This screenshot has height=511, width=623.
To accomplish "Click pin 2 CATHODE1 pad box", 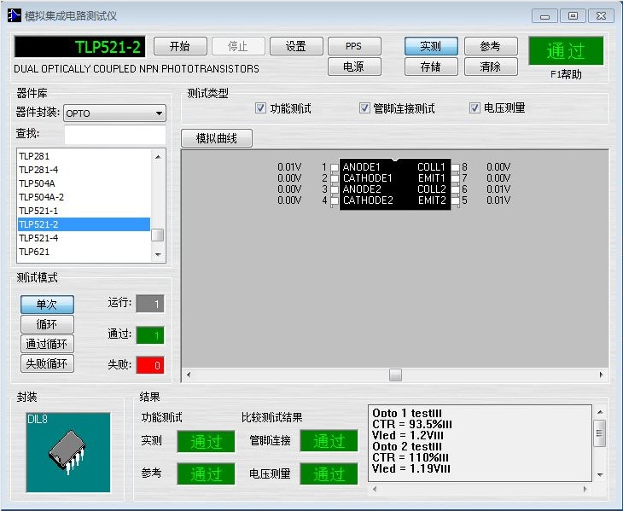I will (335, 178).
